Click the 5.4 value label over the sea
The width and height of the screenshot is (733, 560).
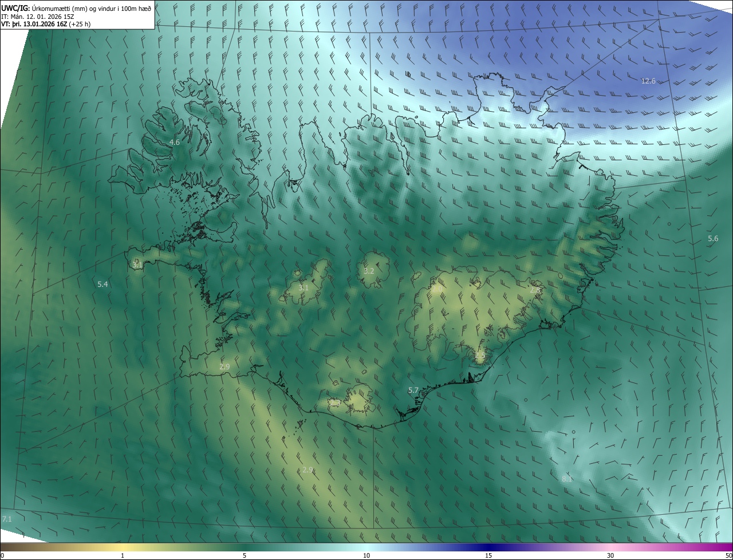tap(103, 284)
